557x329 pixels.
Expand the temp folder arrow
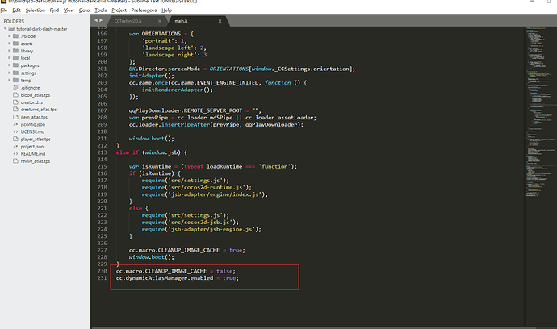click(9, 80)
